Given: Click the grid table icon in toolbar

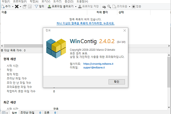Looking at the screenshot, I should tap(30, 7).
